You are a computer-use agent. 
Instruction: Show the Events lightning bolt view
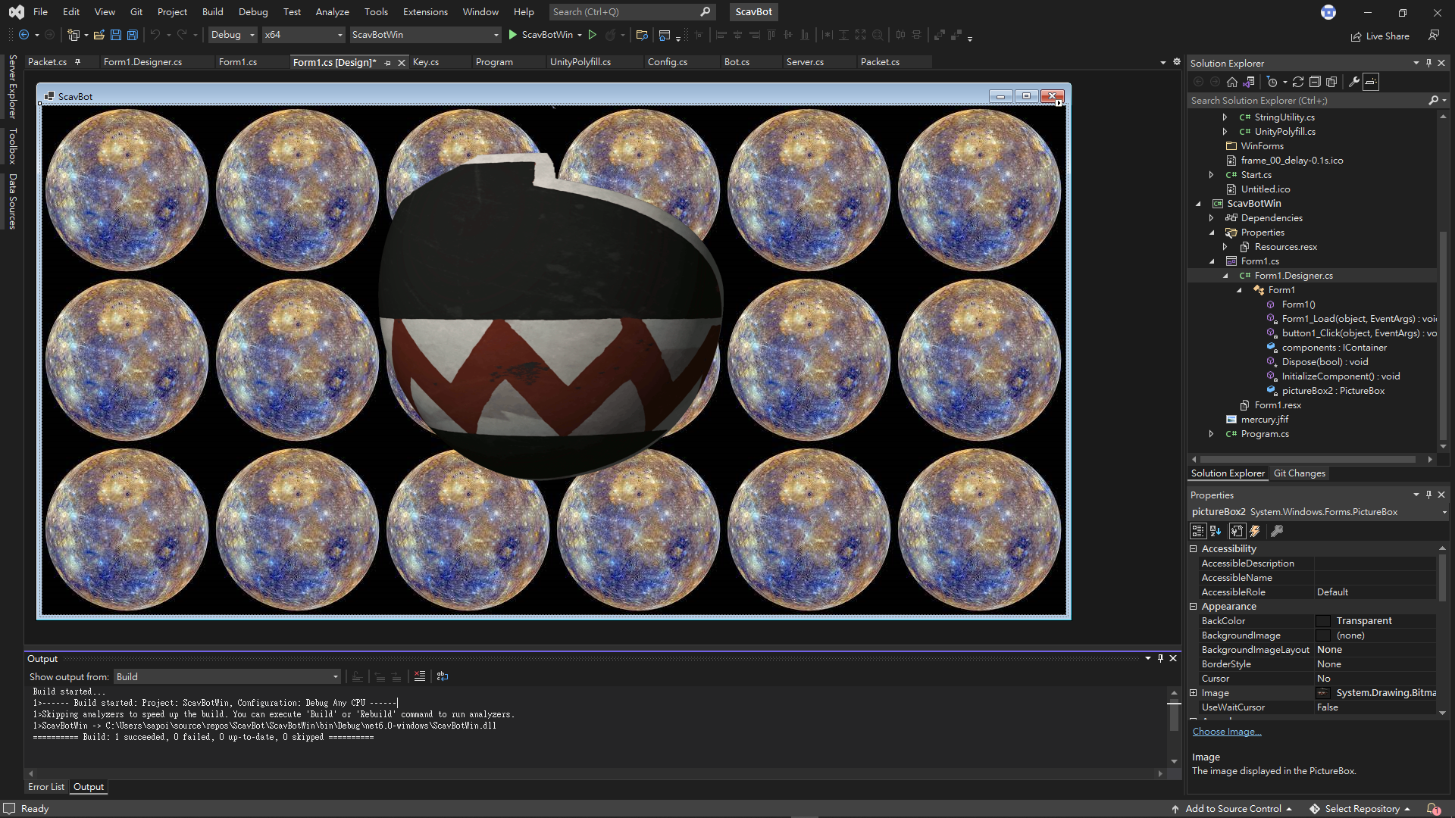click(1255, 531)
